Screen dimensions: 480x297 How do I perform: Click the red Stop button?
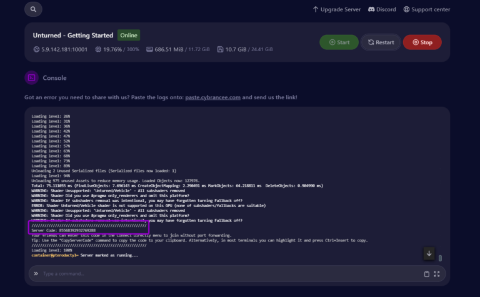click(x=422, y=42)
